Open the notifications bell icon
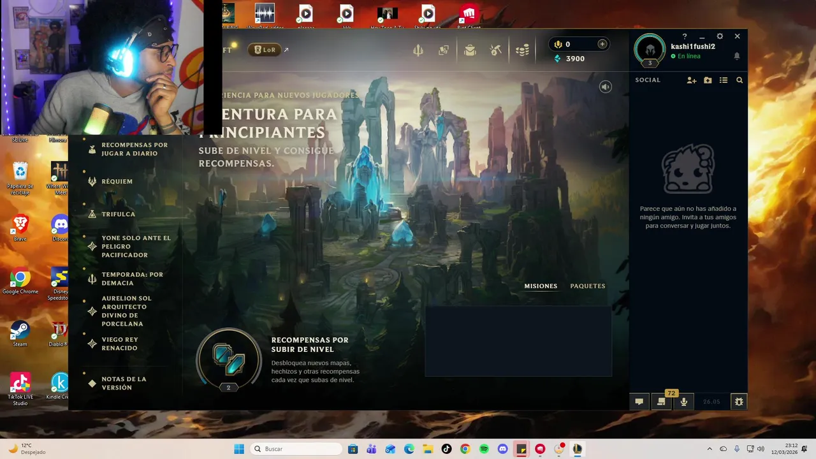Image resolution: width=816 pixels, height=459 pixels. (x=737, y=56)
